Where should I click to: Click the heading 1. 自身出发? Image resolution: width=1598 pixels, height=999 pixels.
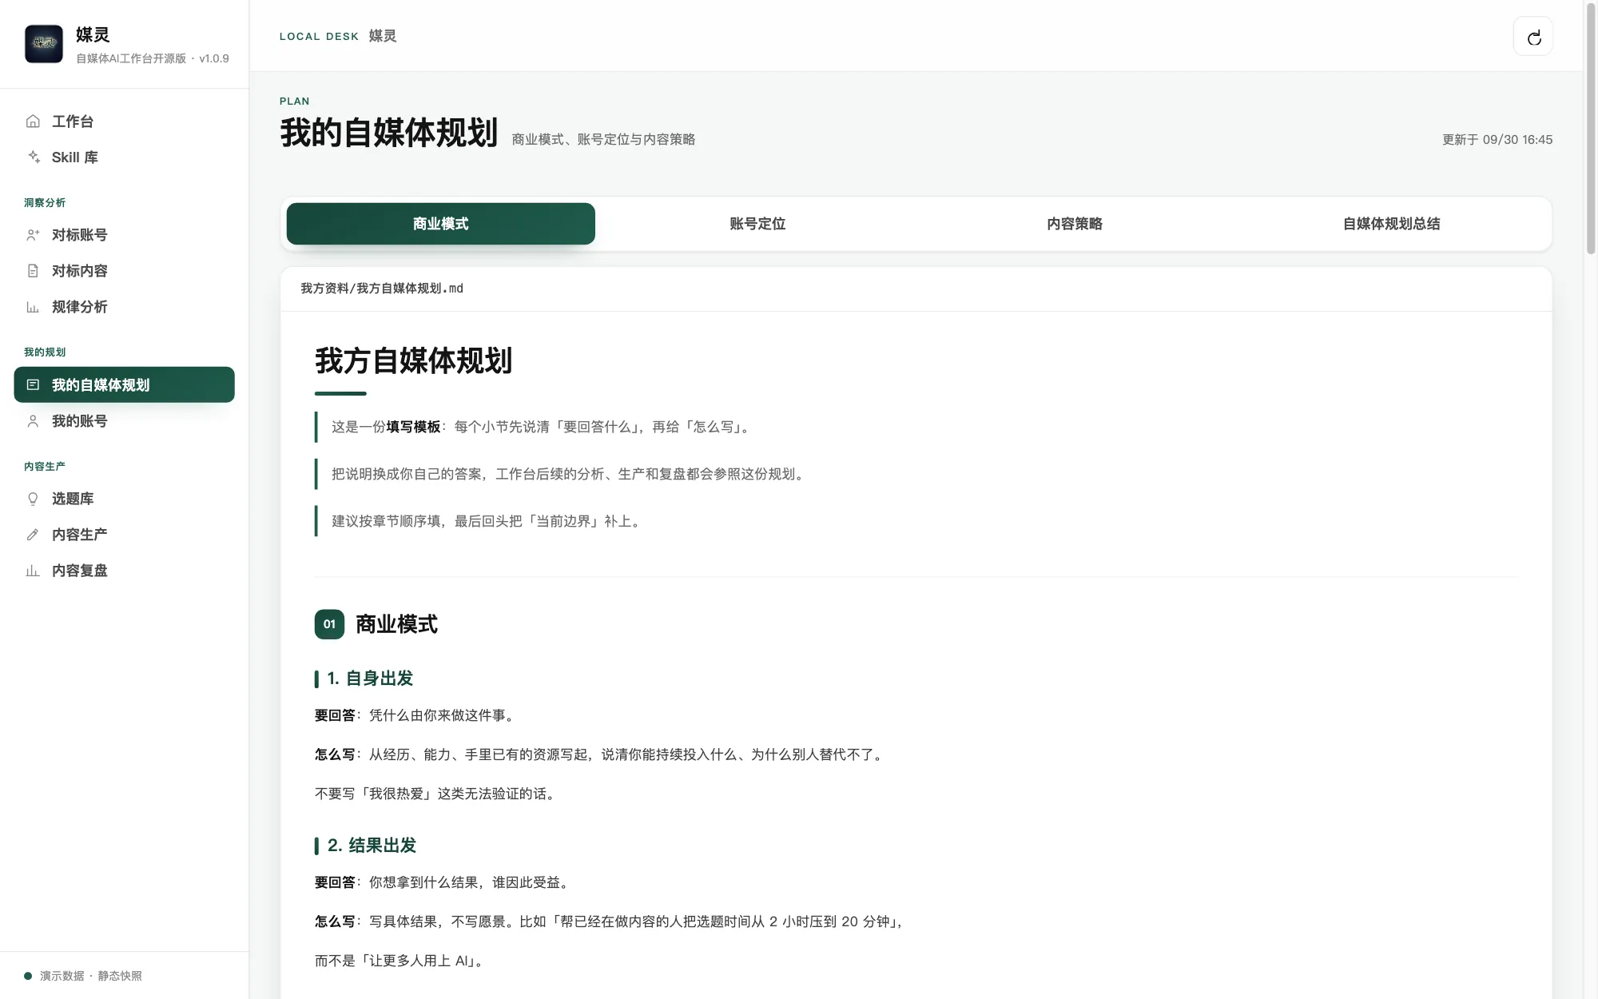pos(370,679)
